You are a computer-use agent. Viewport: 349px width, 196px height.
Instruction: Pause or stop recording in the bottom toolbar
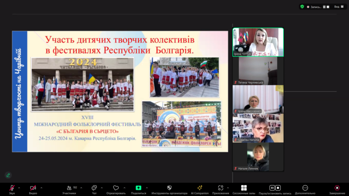pos(274,188)
